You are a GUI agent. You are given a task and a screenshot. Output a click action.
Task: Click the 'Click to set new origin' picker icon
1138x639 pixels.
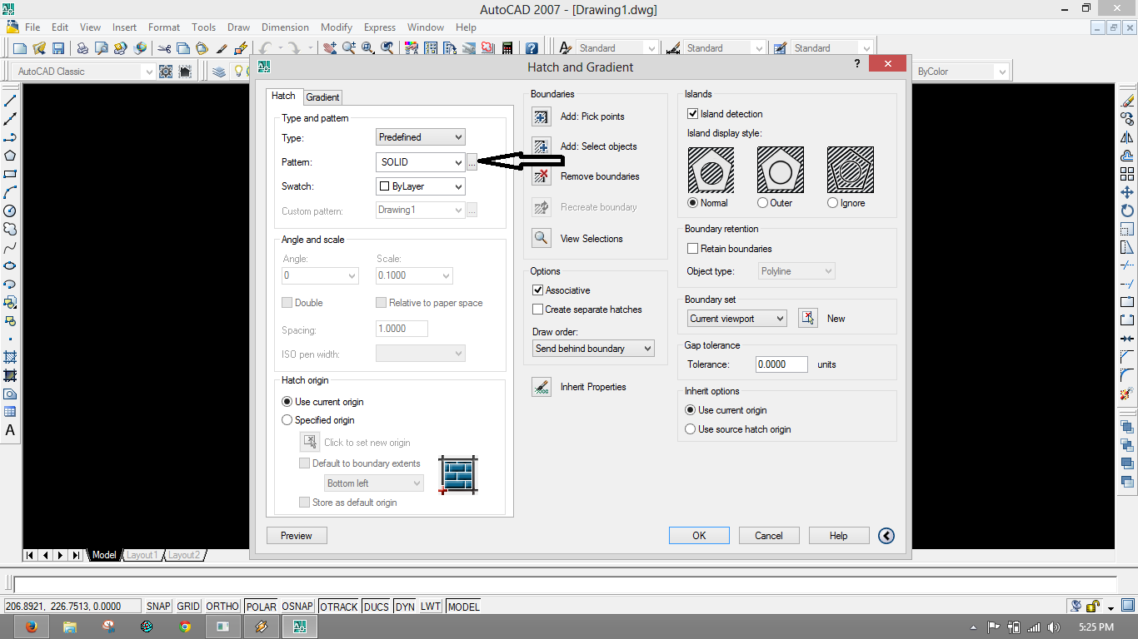click(x=309, y=442)
